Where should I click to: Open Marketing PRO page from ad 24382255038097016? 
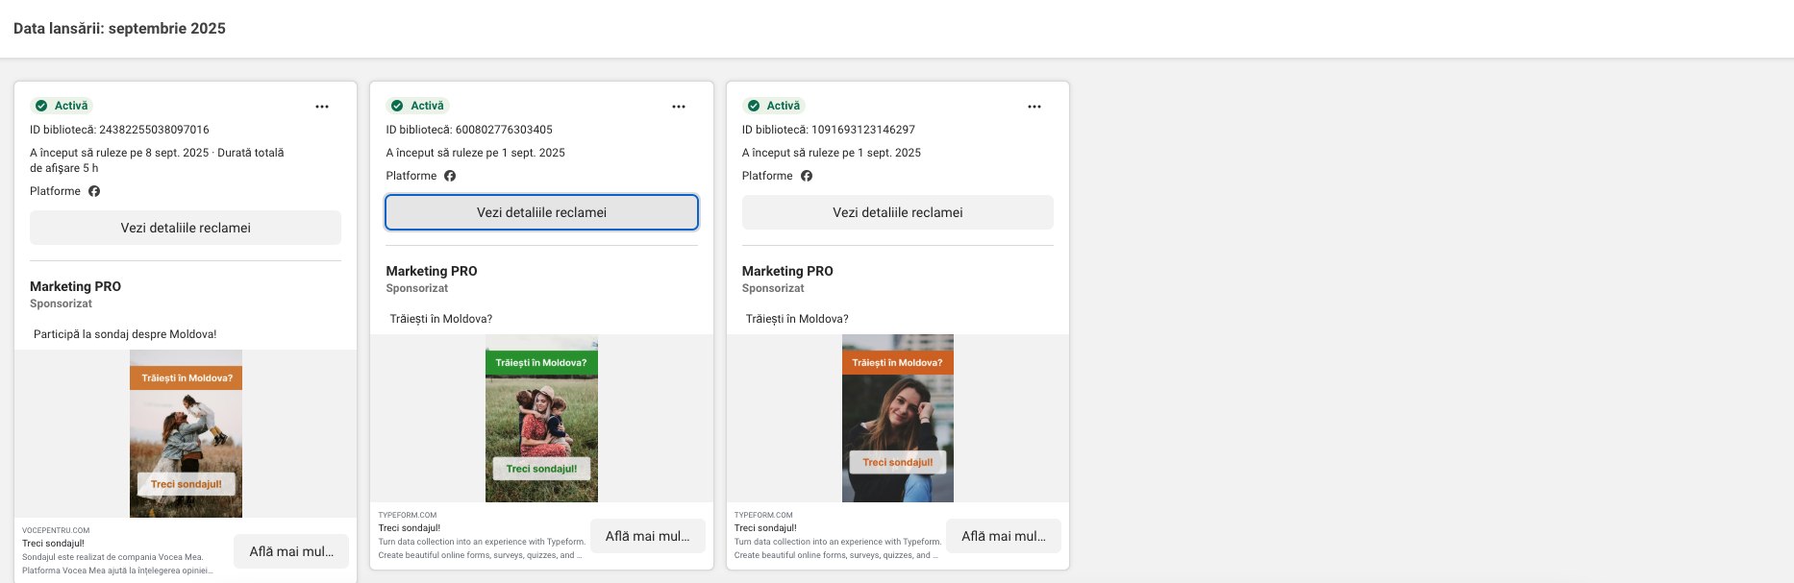click(x=75, y=286)
